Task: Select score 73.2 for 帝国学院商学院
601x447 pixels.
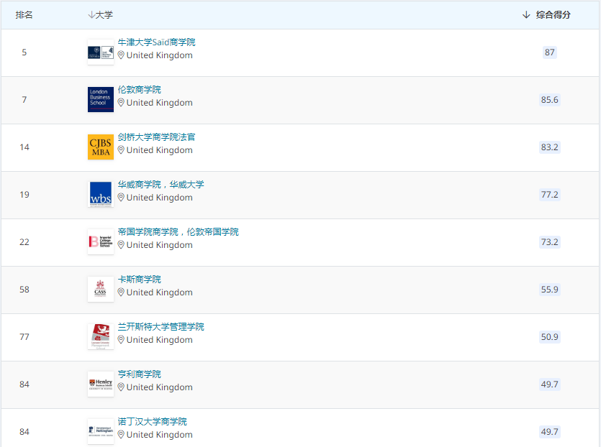Action: click(550, 242)
